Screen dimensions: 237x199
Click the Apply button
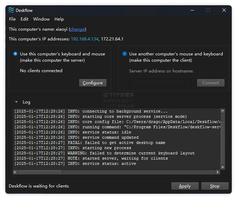(x=185, y=186)
